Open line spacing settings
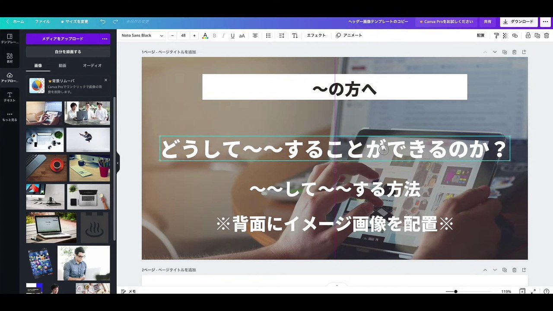 point(282,35)
